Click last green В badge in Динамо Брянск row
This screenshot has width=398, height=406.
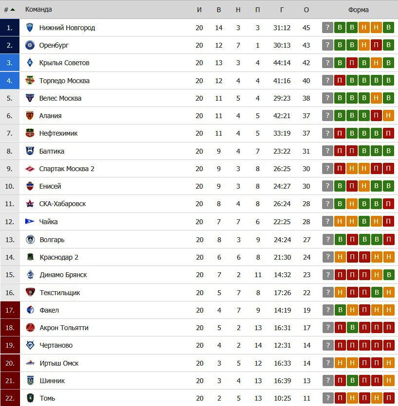(388, 275)
